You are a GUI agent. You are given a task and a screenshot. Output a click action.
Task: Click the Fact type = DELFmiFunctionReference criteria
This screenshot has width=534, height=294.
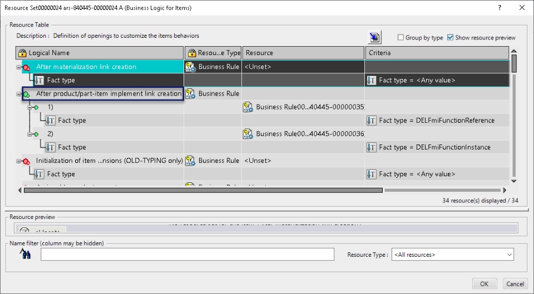click(x=437, y=121)
